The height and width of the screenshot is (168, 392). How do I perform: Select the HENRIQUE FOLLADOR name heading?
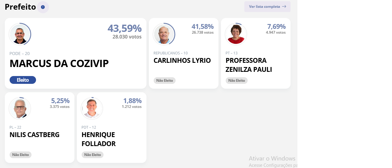pyautogui.click(x=99, y=139)
